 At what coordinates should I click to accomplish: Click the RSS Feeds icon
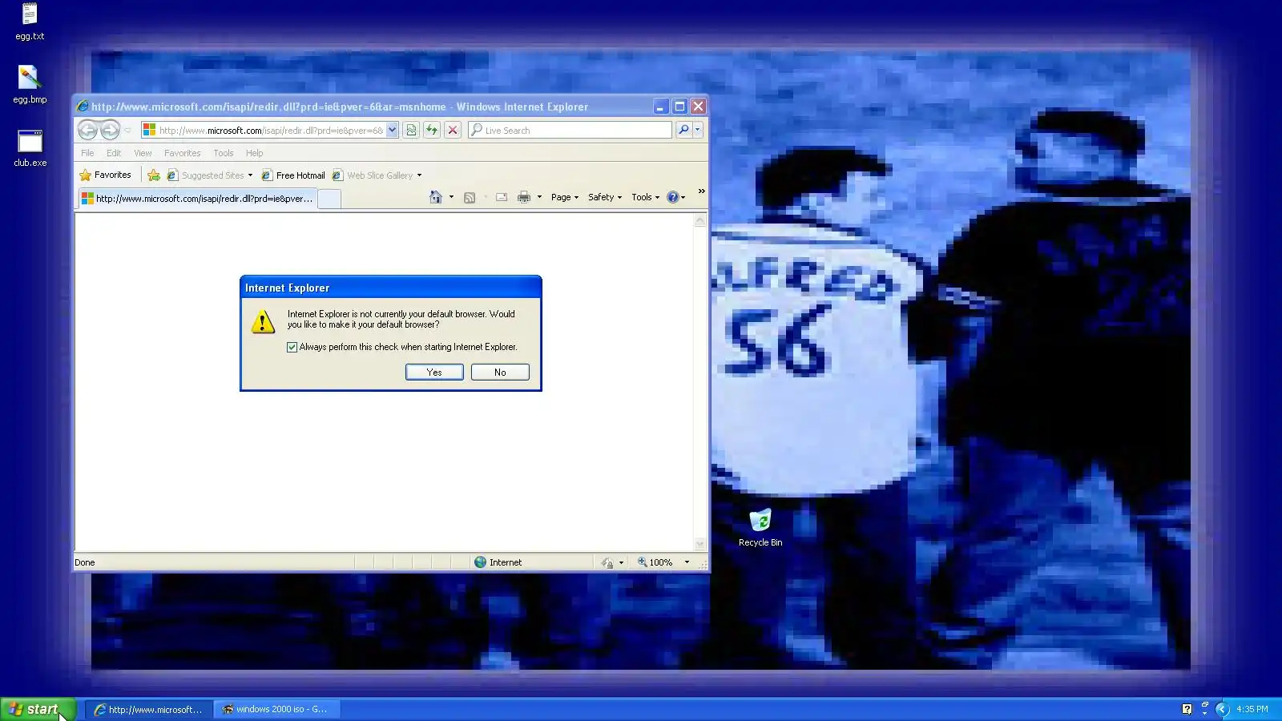point(470,197)
